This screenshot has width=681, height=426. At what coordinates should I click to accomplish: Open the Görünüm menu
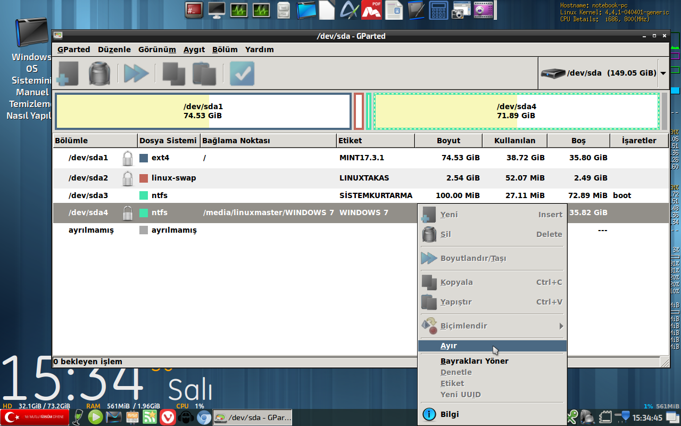point(157,50)
